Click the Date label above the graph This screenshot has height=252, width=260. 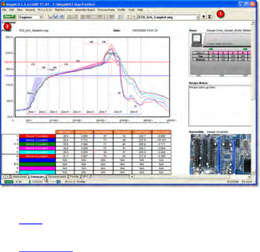pyautogui.click(x=117, y=30)
